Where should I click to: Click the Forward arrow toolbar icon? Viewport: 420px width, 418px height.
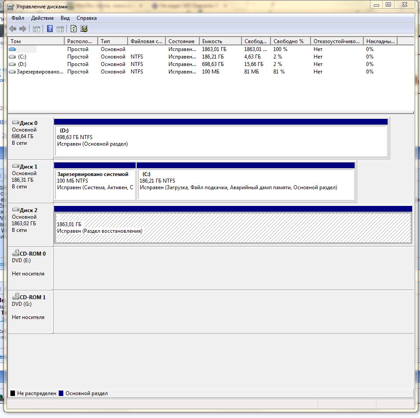(22, 29)
